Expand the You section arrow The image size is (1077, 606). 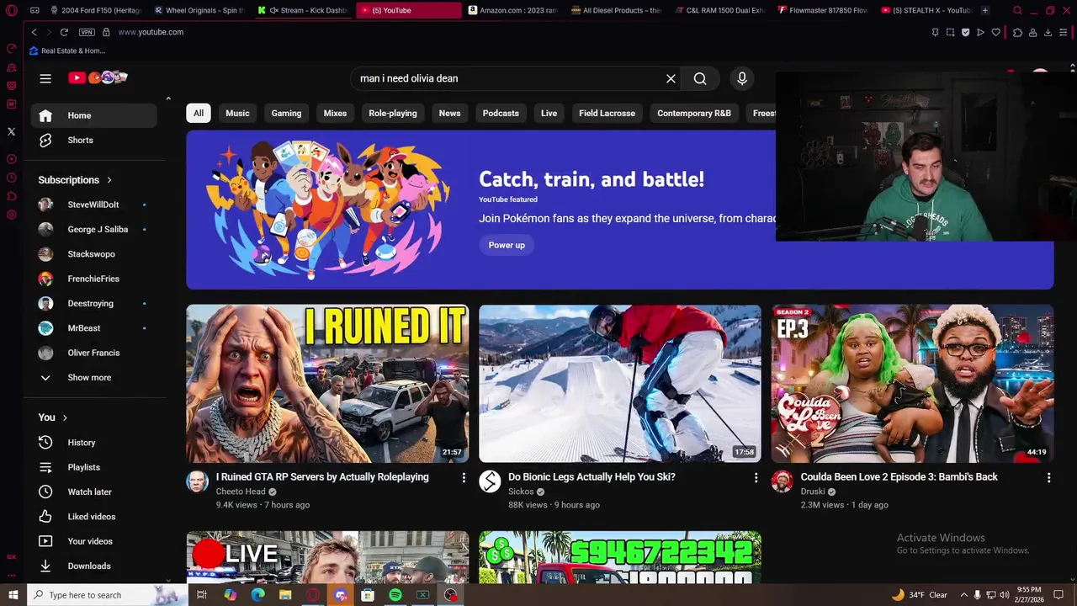tap(65, 417)
